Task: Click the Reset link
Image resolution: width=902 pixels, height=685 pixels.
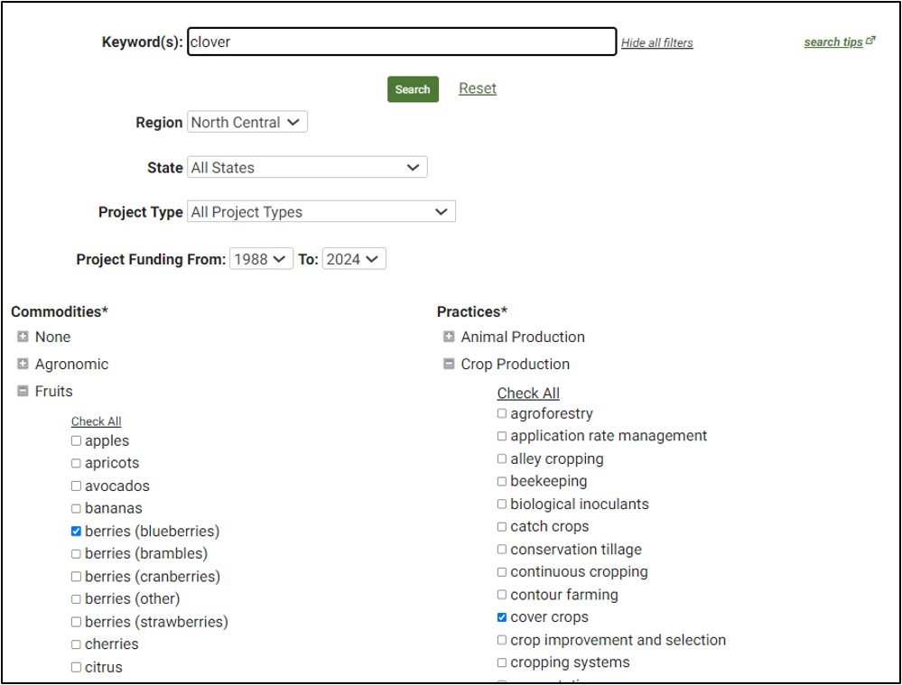Action: tap(477, 88)
